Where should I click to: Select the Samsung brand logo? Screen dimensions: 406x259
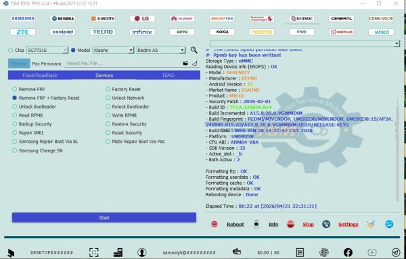[23, 19]
